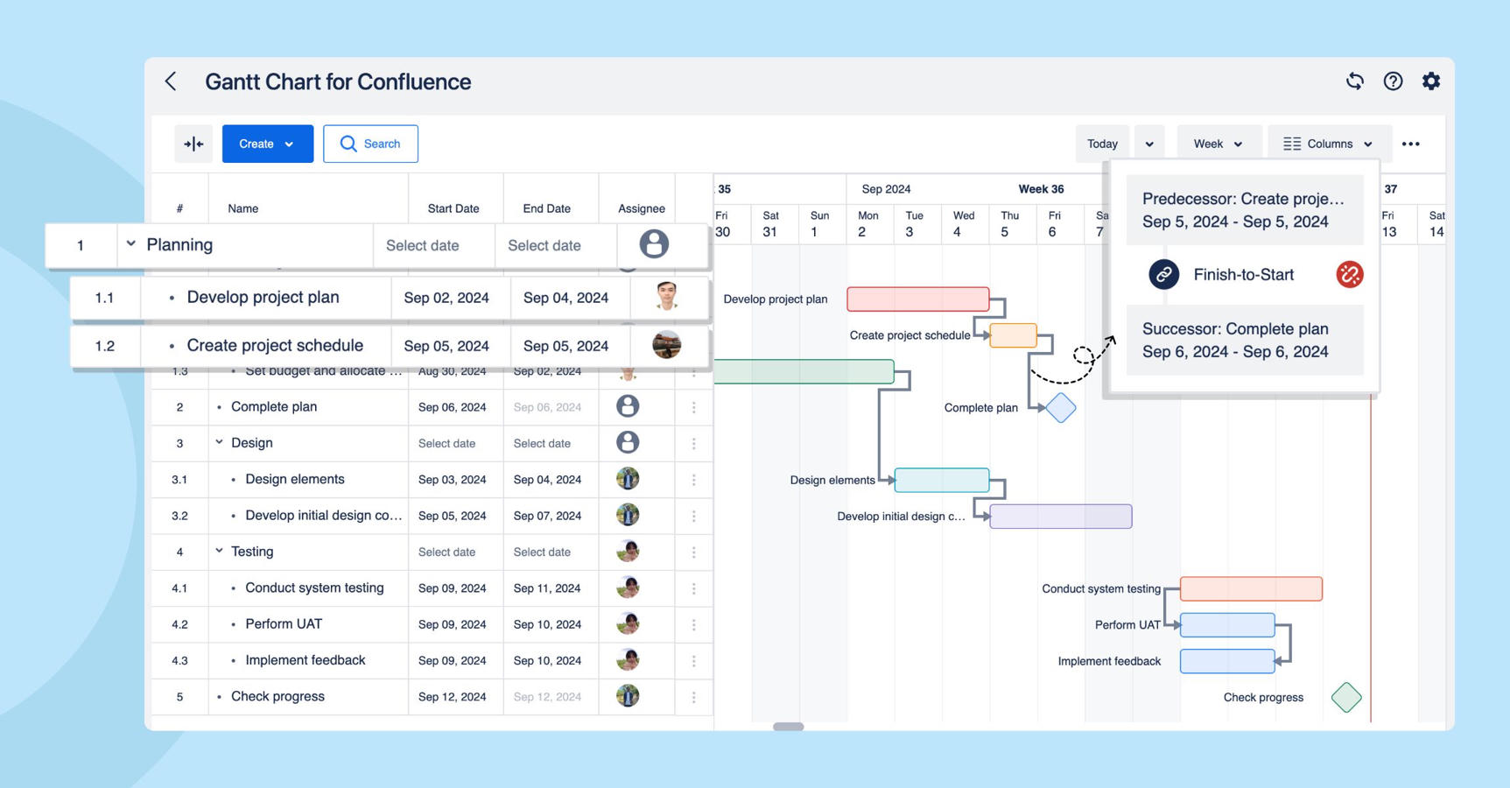Click Design elements end date Sep 04, 2024
The image size is (1510, 788).
coord(547,480)
